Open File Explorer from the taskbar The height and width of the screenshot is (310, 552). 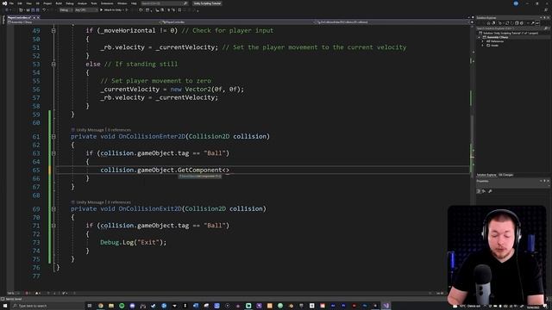tap(111, 306)
